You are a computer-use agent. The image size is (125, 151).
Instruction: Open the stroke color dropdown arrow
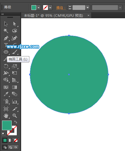point(50,7)
